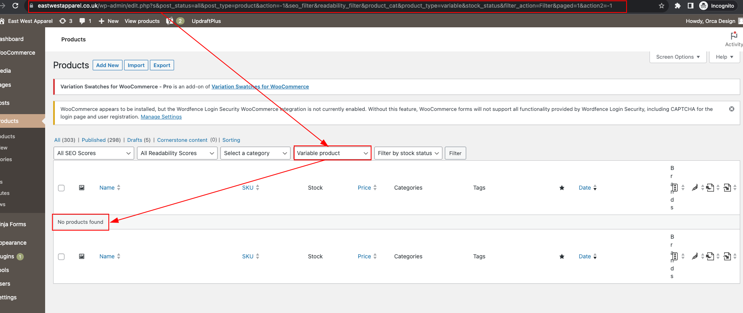
Task: Bookmark this page with the star icon
Action: pyautogui.click(x=661, y=6)
